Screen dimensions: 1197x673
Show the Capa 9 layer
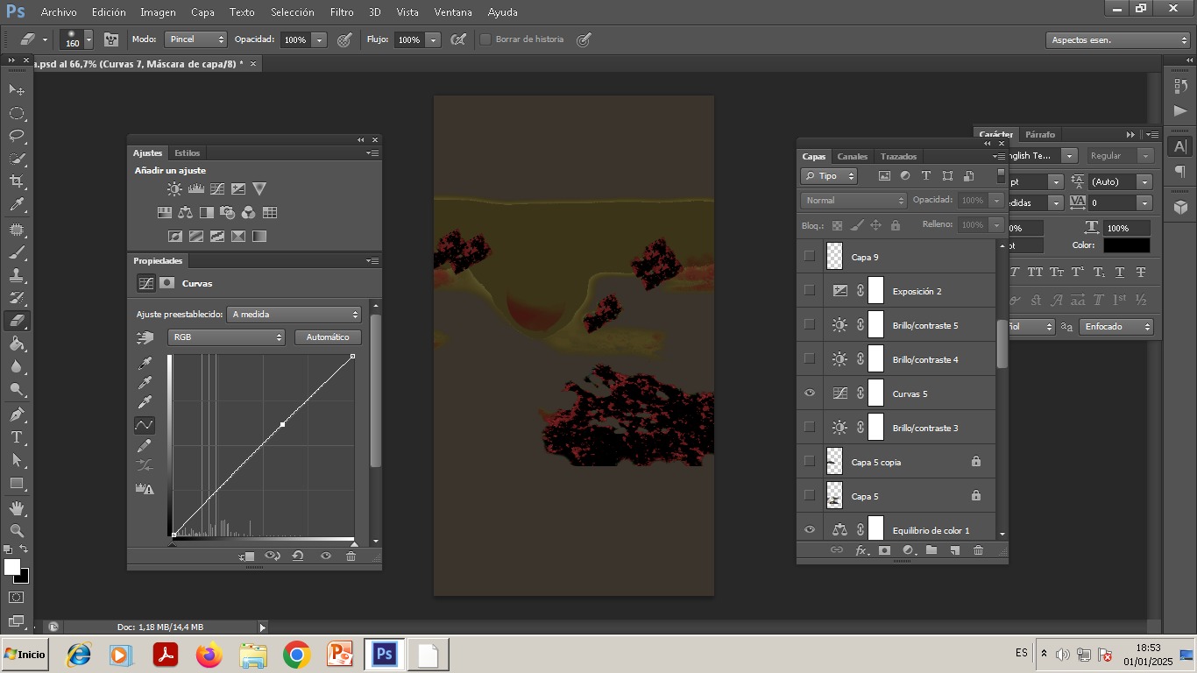coord(810,257)
